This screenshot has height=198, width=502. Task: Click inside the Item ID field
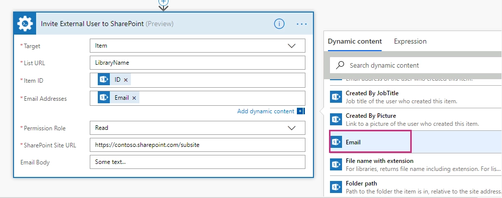tap(198, 80)
